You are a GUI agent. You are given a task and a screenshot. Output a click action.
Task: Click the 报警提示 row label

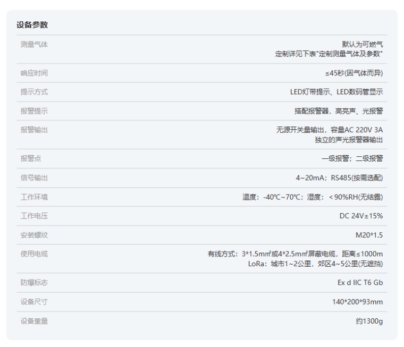click(34, 111)
